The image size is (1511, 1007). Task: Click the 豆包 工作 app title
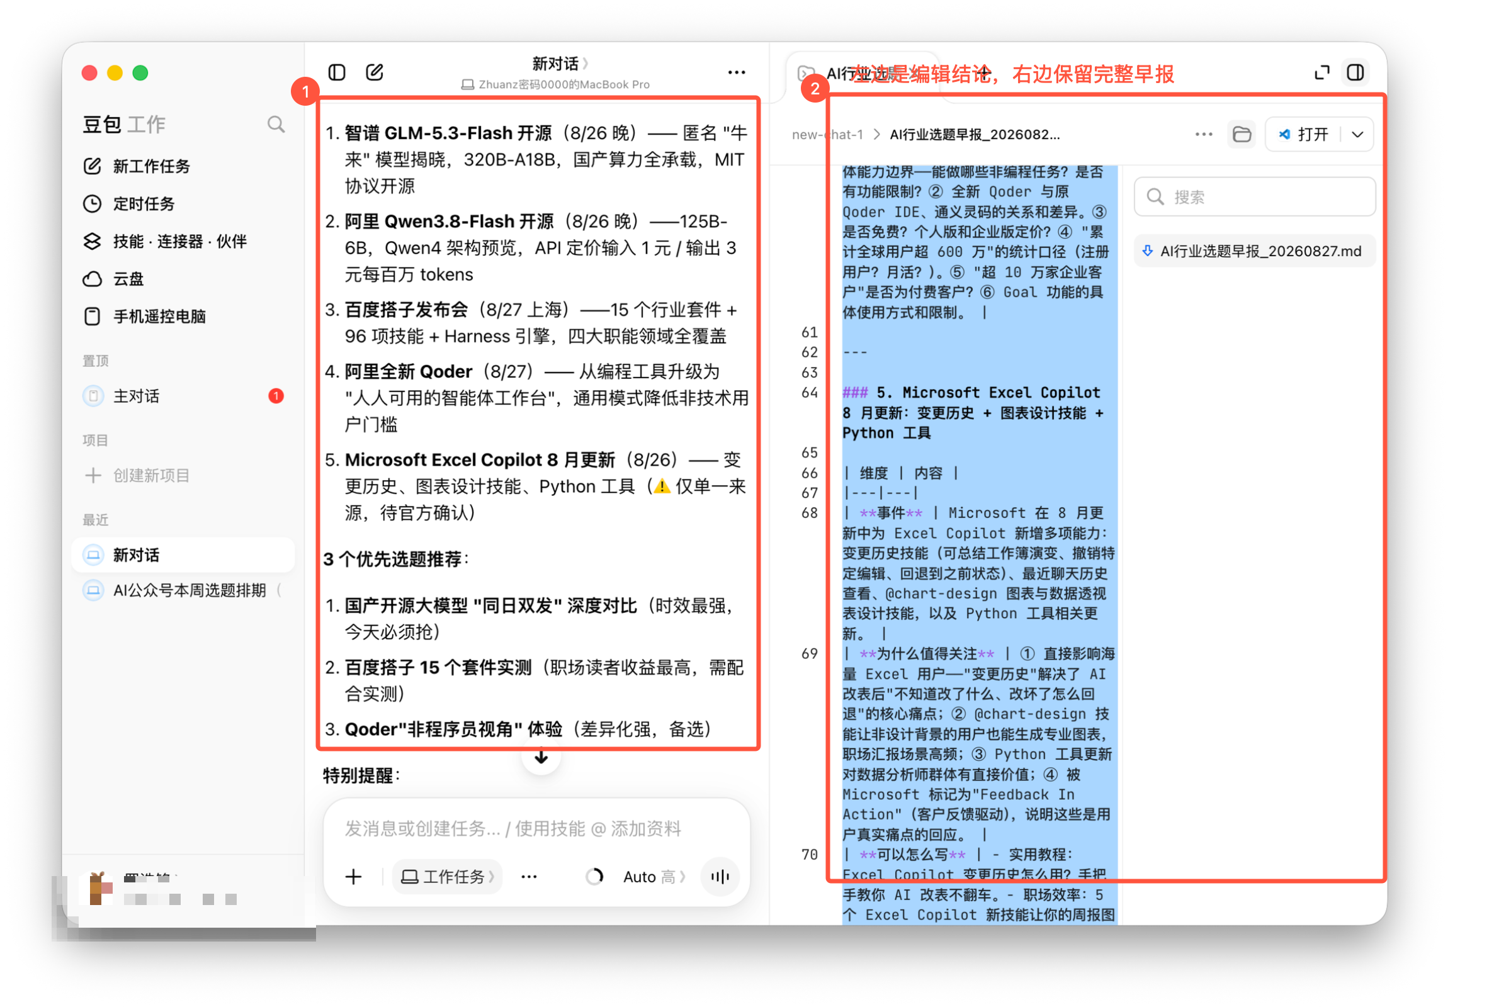coord(124,124)
